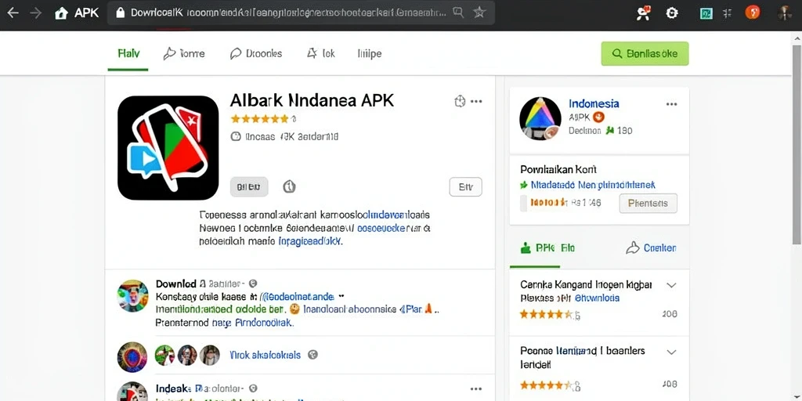Image resolution: width=802 pixels, height=401 pixels.
Task: Select the Droonles tab
Action: coord(256,54)
